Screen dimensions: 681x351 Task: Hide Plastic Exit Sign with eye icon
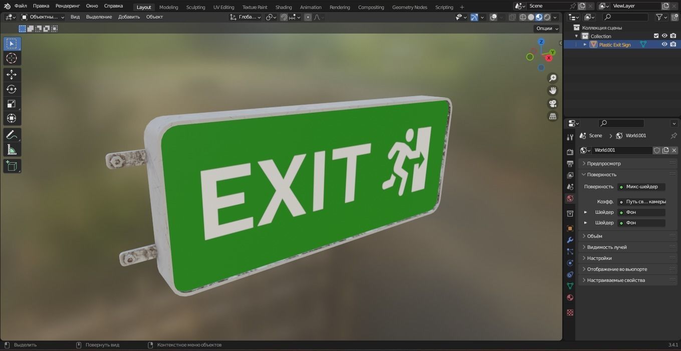[664, 45]
